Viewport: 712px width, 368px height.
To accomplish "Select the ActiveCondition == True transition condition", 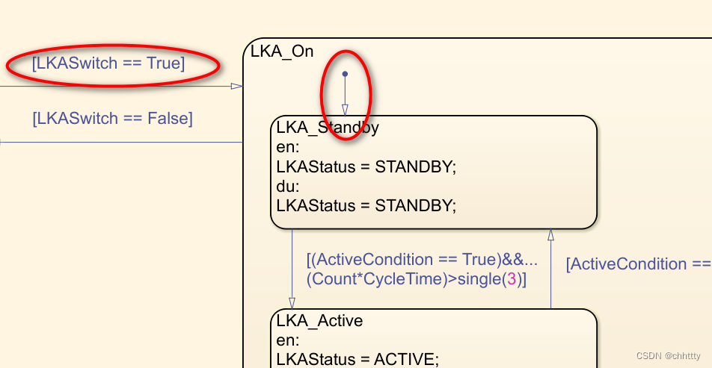I will tap(422, 260).
